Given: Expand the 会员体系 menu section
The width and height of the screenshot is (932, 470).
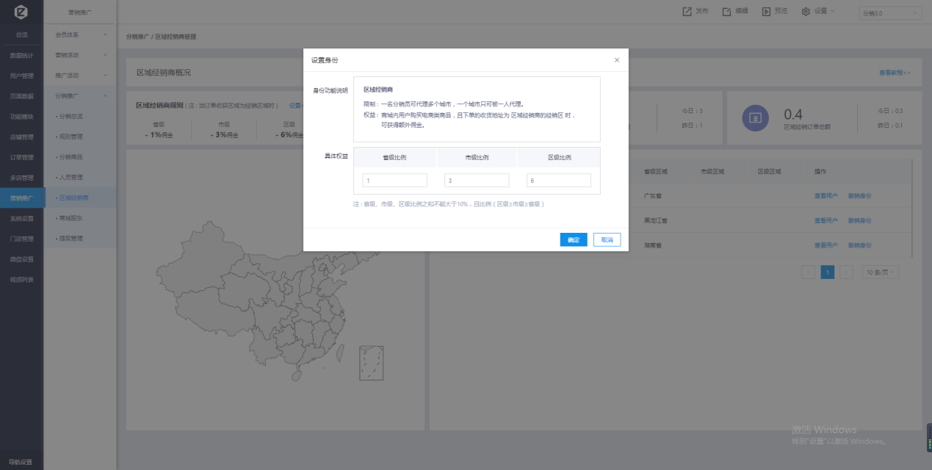Looking at the screenshot, I should [105, 35].
